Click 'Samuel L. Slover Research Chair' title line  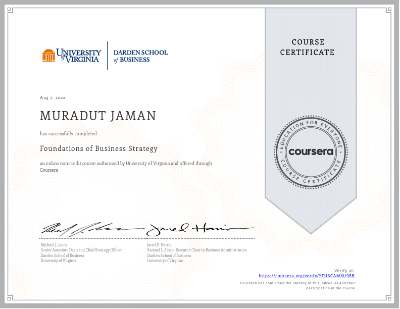[x=197, y=250]
